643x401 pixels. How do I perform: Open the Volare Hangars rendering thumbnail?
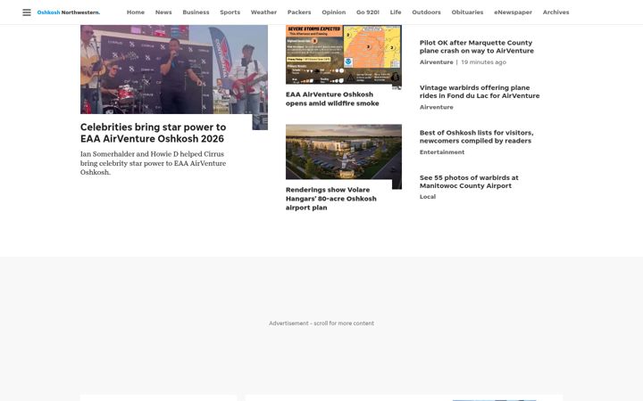(x=344, y=151)
